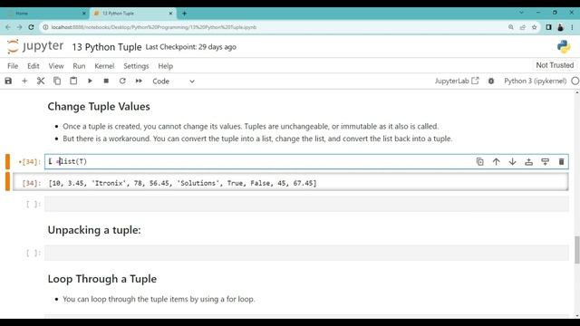Insert a cell above the active cell
This screenshot has width=580, height=326.
pyautogui.click(x=528, y=161)
